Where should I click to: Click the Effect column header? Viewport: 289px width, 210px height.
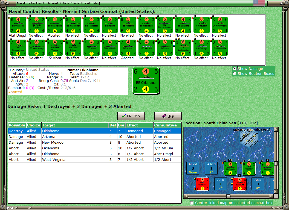140,125
